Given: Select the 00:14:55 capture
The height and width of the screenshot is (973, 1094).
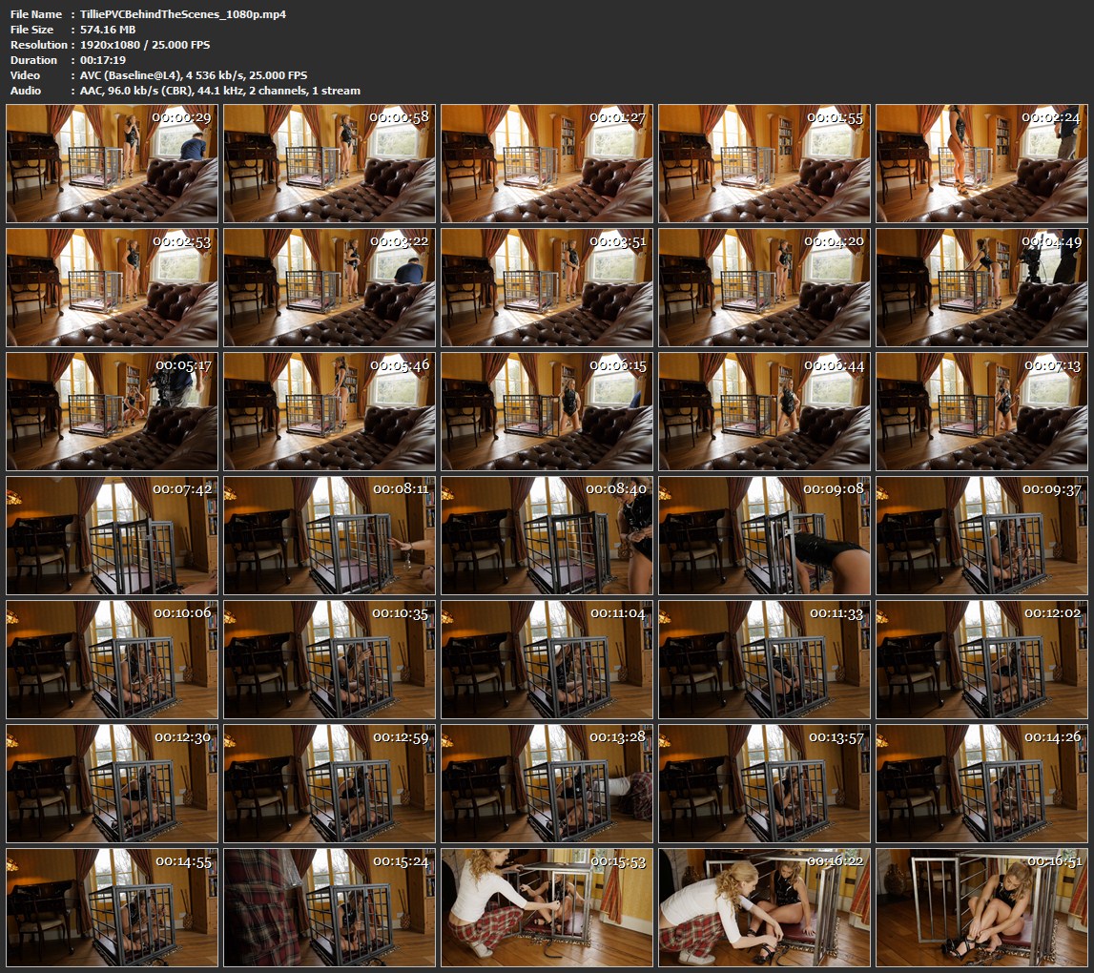Looking at the screenshot, I should (113, 907).
